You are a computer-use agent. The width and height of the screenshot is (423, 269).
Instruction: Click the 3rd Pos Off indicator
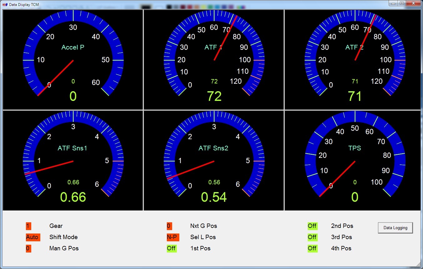[312, 237]
